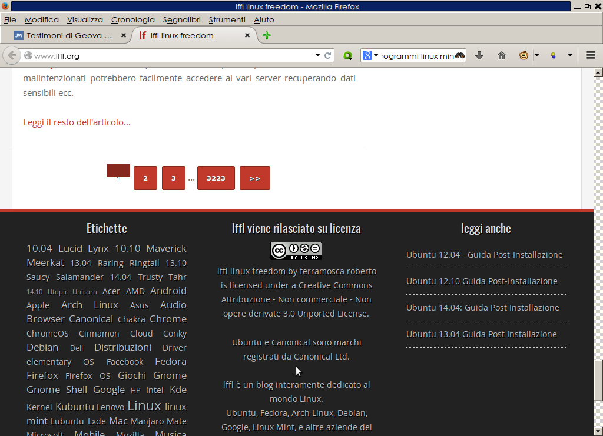The image size is (603, 436).
Task: Open the Modifica menu
Action: coord(42,19)
